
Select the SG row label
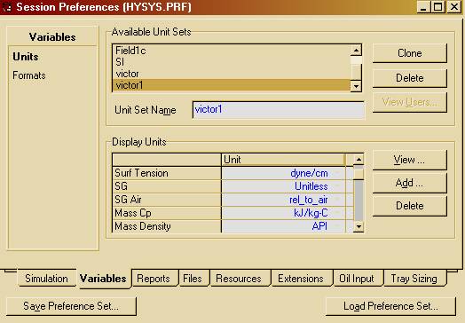coord(167,186)
